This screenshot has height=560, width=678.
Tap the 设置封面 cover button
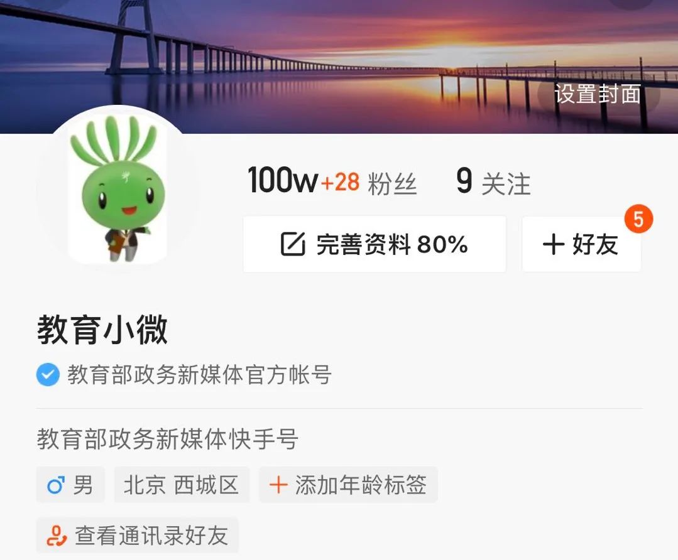tap(598, 94)
